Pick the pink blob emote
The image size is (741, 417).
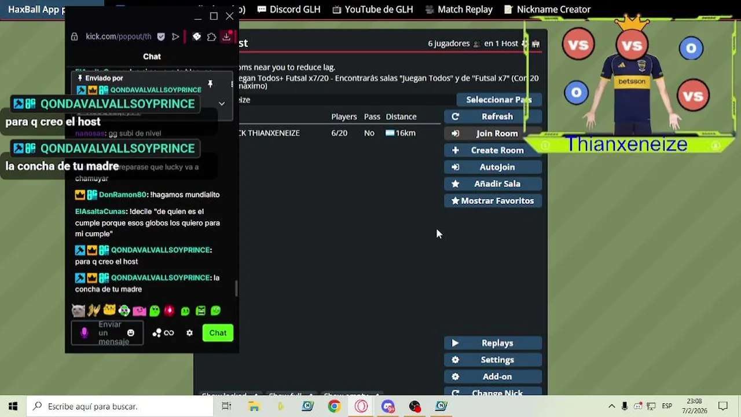coord(140,311)
